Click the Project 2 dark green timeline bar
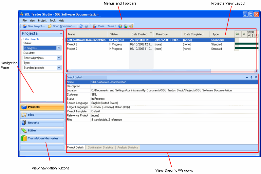261x174 pixels. point(247,48)
